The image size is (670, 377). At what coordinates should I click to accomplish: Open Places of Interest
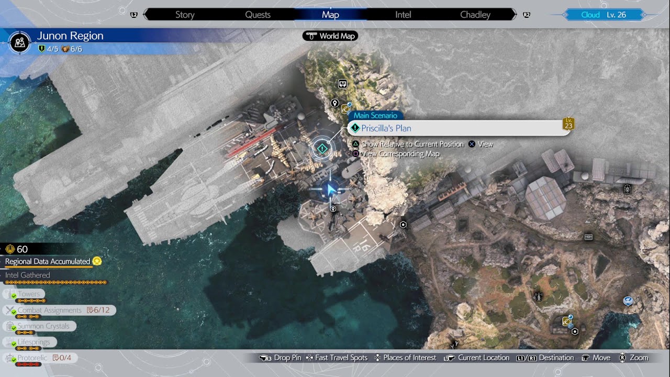[x=405, y=358]
